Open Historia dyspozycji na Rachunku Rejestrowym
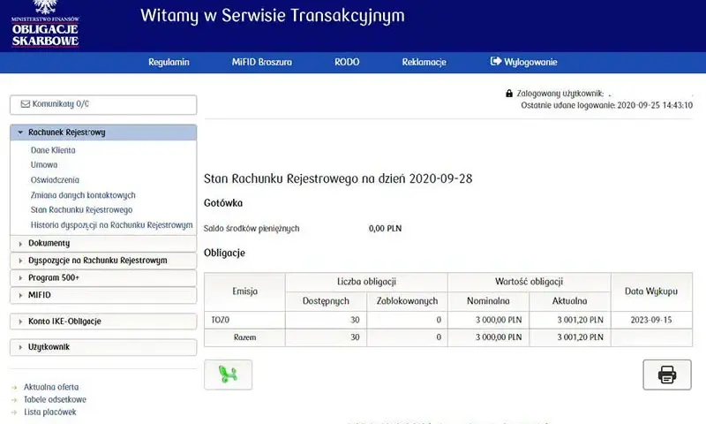 tap(112, 225)
